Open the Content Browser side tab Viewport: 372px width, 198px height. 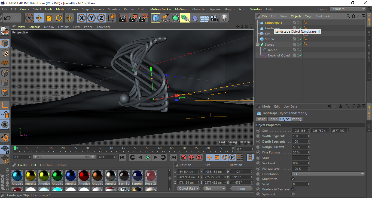(x=369, y=51)
